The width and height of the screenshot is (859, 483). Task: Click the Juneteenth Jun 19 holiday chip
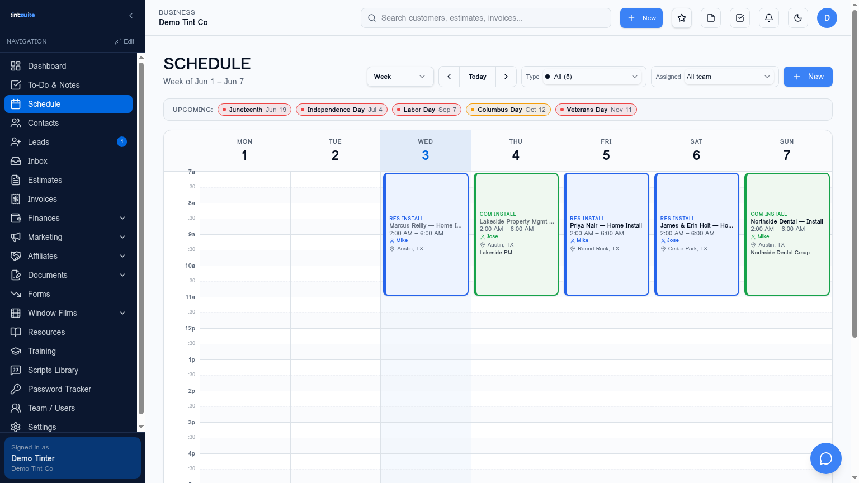point(254,110)
